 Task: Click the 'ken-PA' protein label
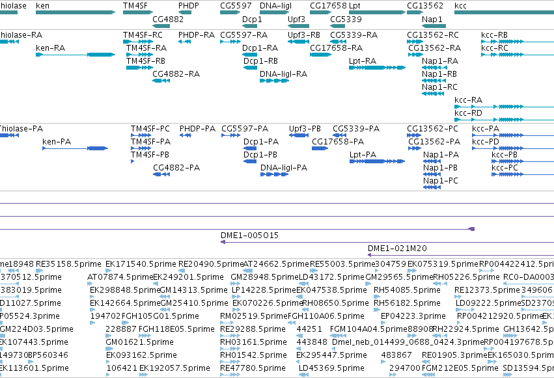pyautogui.click(x=57, y=142)
